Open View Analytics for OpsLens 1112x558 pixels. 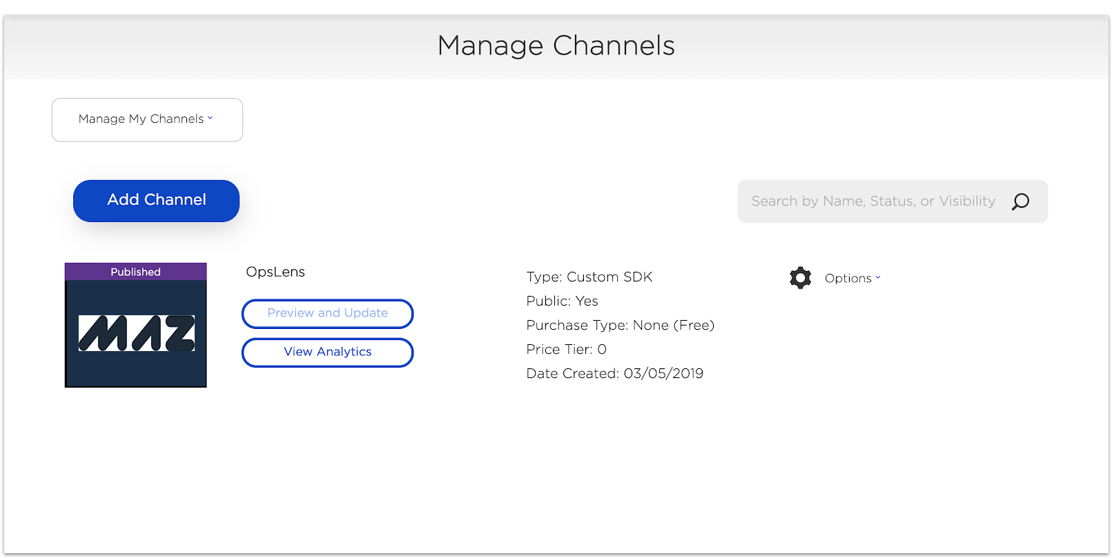point(327,352)
